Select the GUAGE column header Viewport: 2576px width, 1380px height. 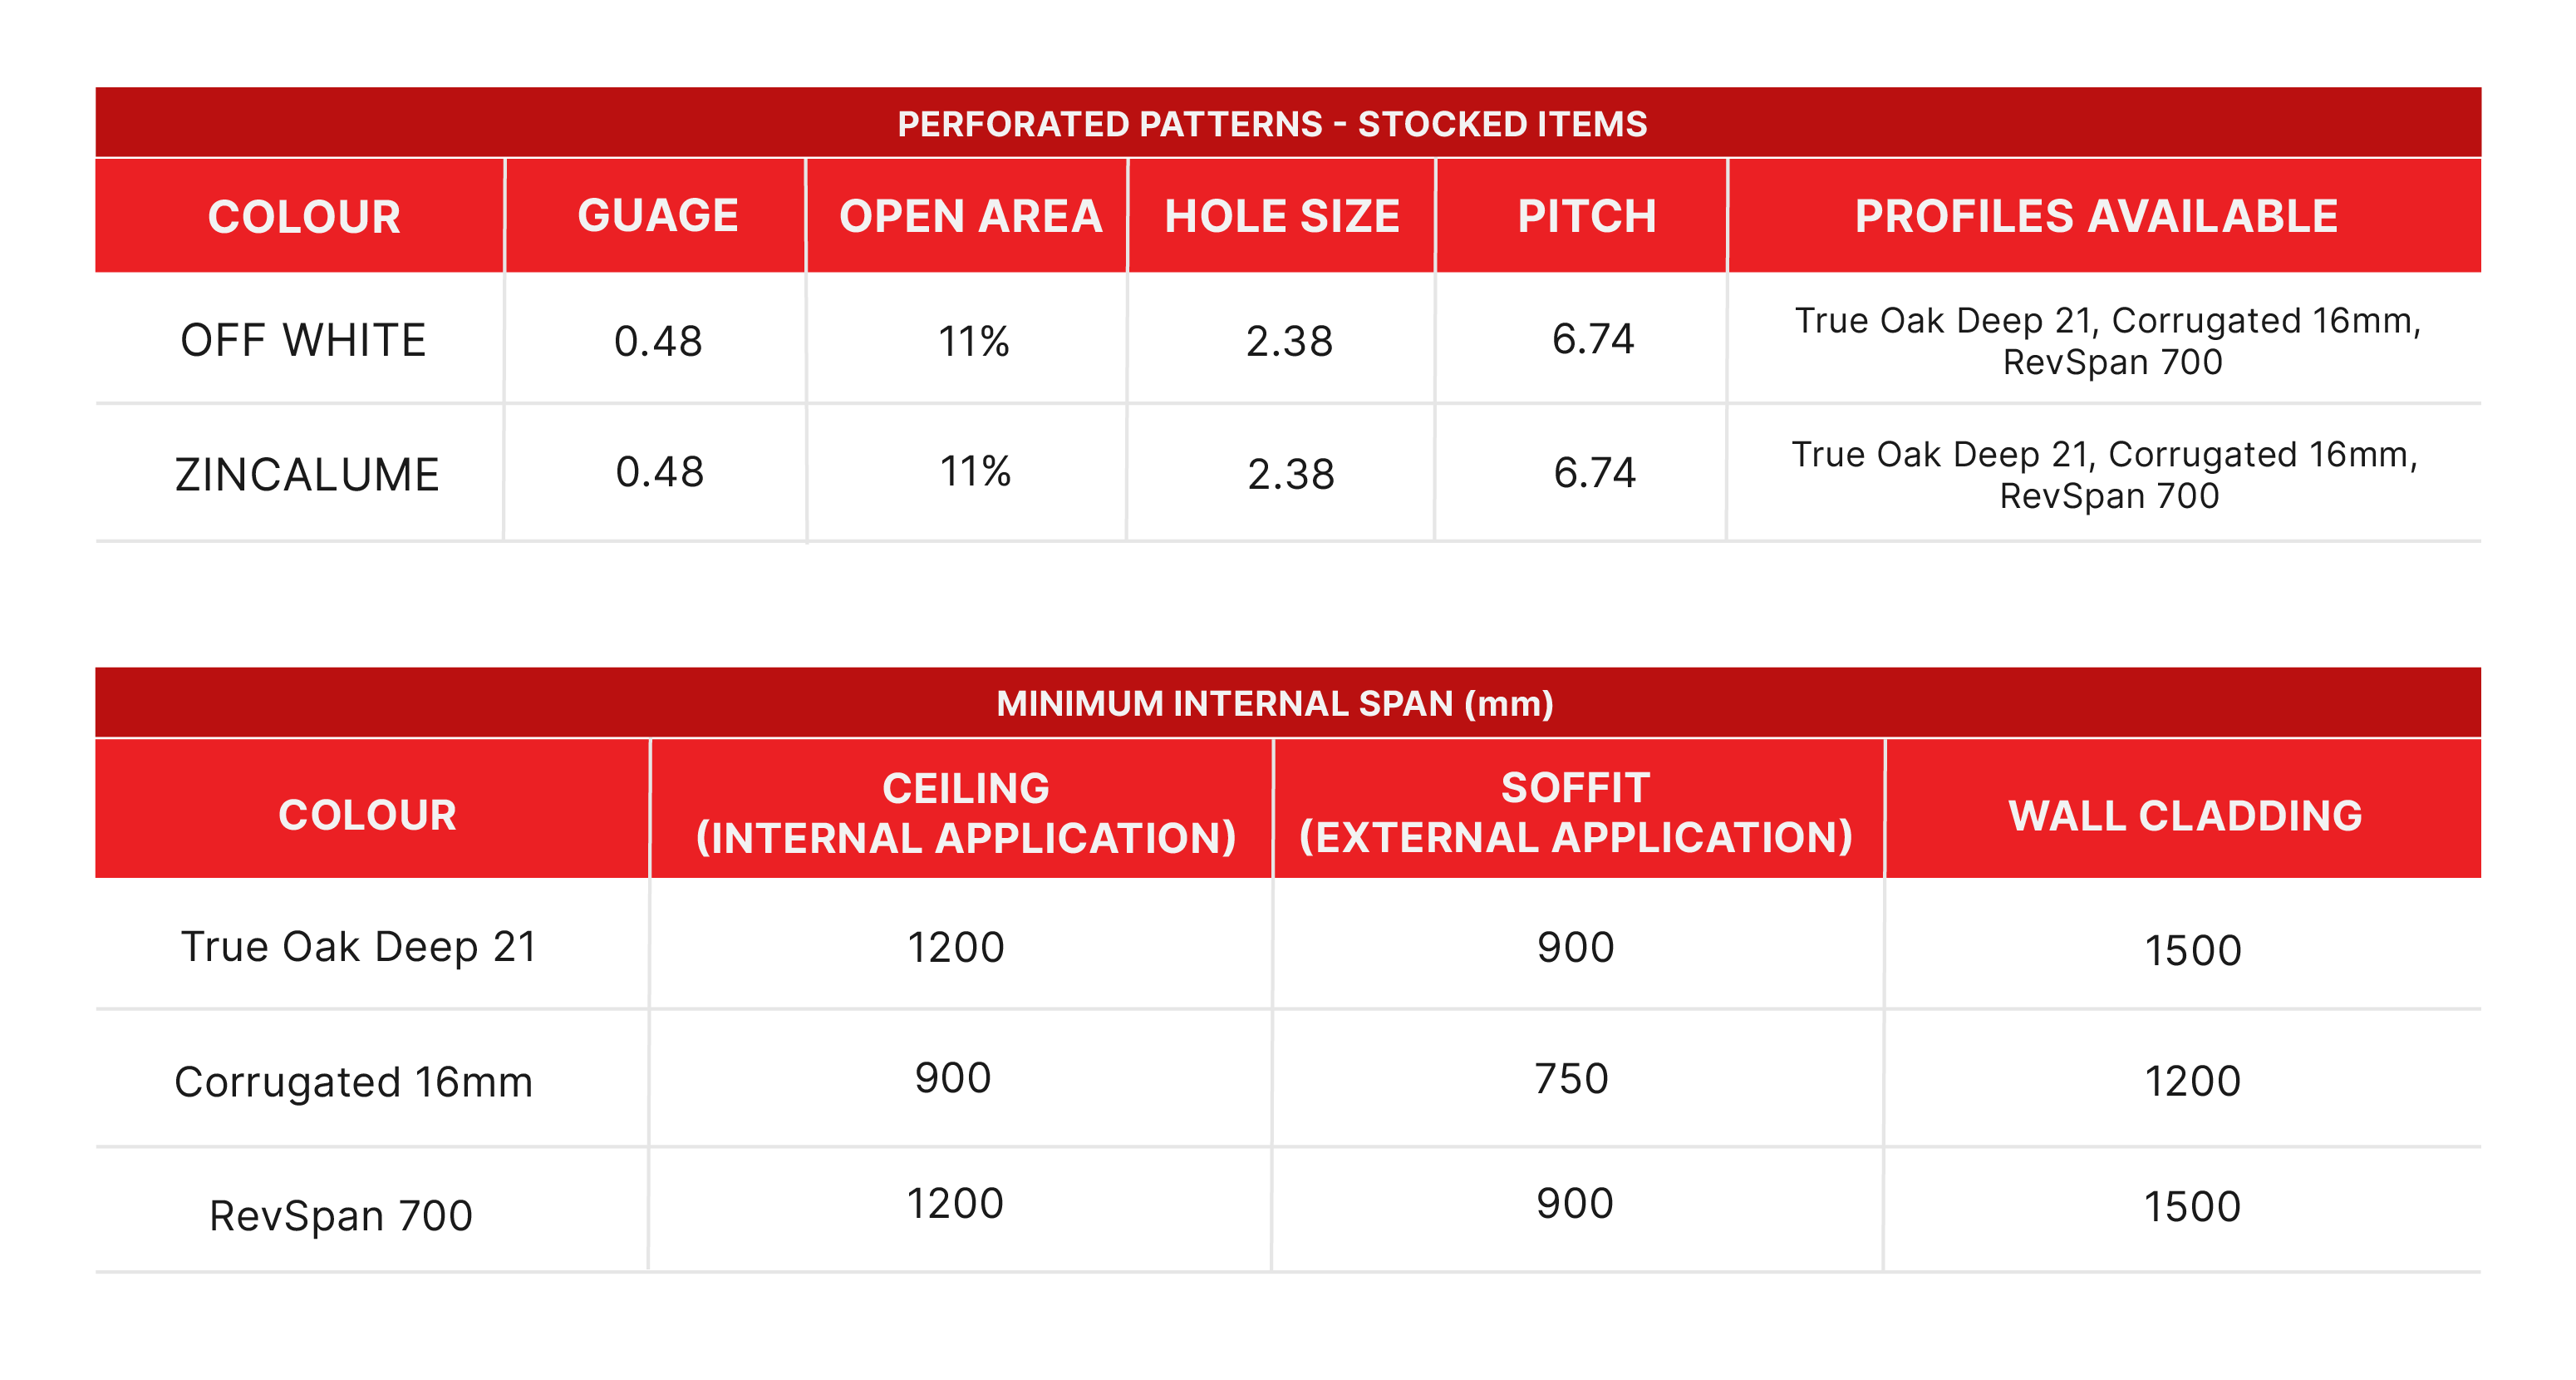pos(657,216)
